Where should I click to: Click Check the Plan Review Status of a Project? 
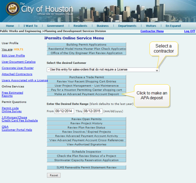pyautogui.click(x=87, y=156)
